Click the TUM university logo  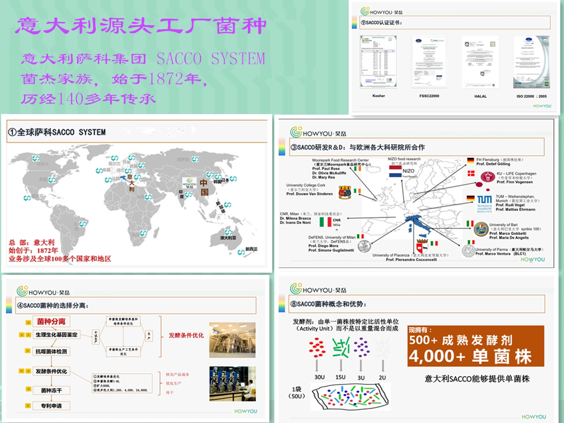pyautogui.click(x=484, y=204)
